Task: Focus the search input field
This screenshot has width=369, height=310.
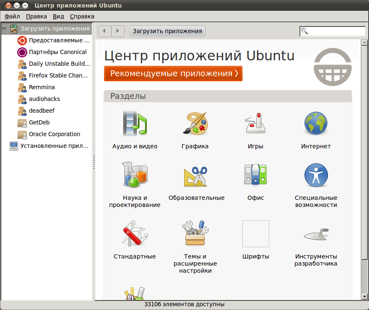Action: 333,31
